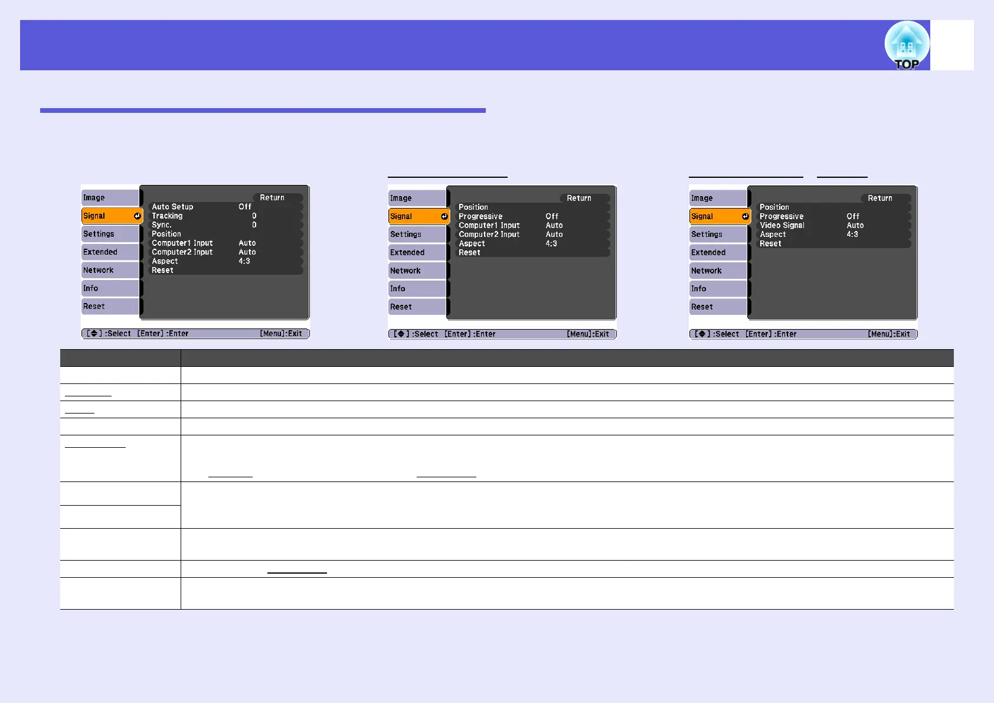Image resolution: width=994 pixels, height=703 pixels.
Task: Open Settings tab in the Video Signal menu
Action: [x=718, y=235]
